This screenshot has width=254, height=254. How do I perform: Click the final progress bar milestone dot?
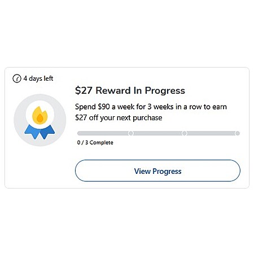click(x=238, y=133)
